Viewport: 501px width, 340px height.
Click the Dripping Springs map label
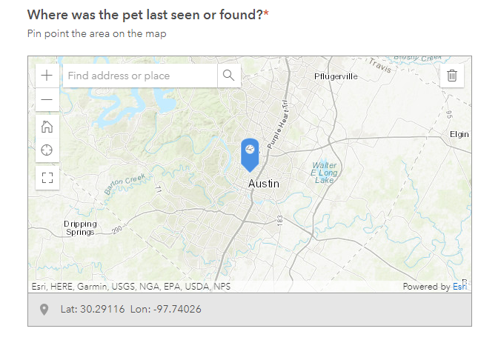[80, 228]
